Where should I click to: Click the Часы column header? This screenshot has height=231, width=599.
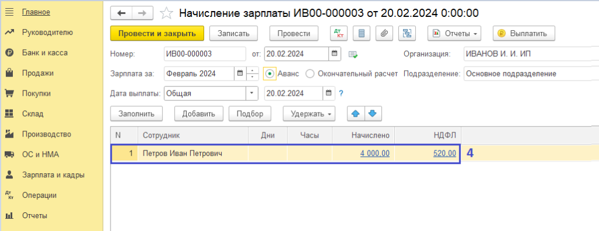tap(310, 135)
